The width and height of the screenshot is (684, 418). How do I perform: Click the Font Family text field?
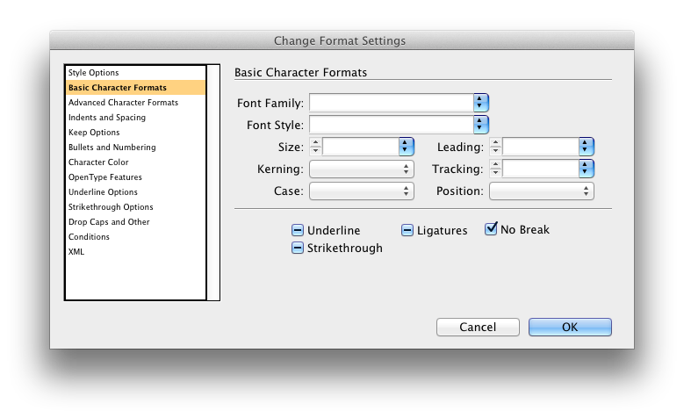pyautogui.click(x=392, y=103)
